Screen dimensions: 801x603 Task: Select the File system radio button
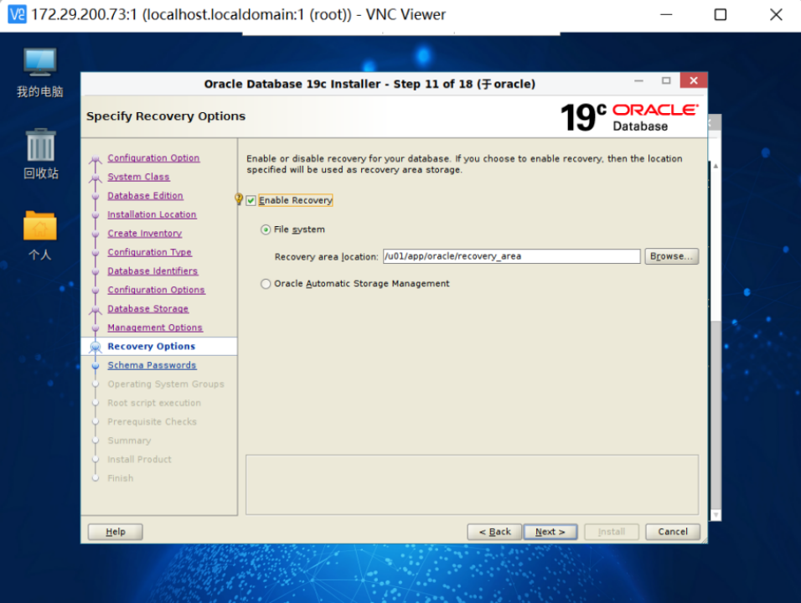(266, 229)
